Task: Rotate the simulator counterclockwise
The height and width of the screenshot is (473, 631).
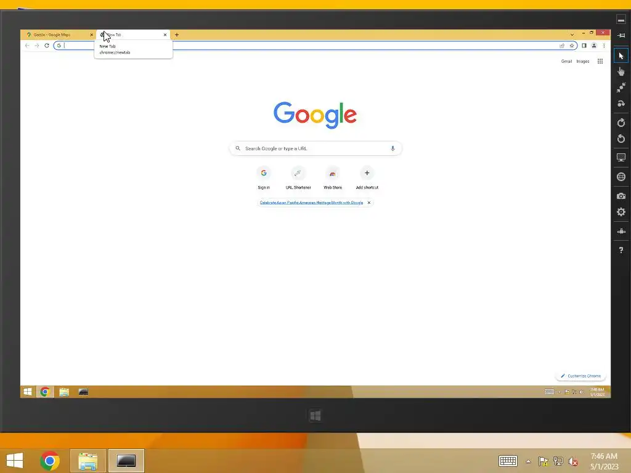Action: (x=621, y=139)
